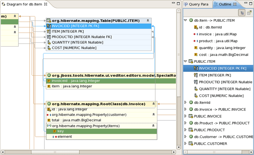This screenshot has width=254, height=155.
Task: Click the foreign key icon beside PRODUCTID in diagram
Action: tap(49, 37)
